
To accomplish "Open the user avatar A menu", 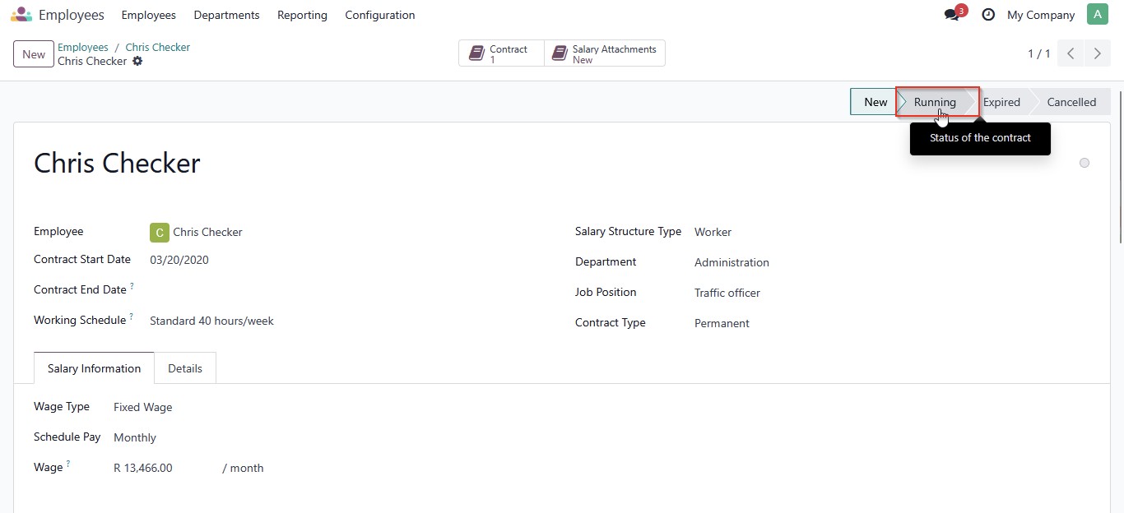I will click(x=1098, y=14).
